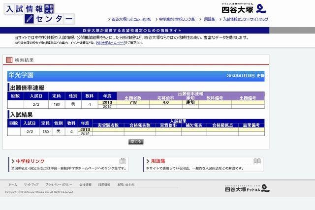This screenshot has width=315, height=210.
Task: Click the 出願者数 value 718
Action: pyautogui.click(x=133, y=102)
